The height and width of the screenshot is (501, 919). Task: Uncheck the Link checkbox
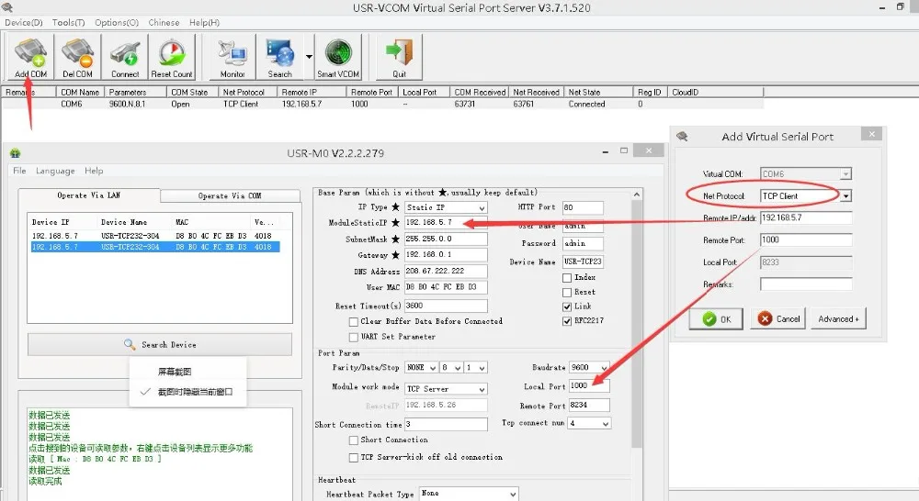[x=567, y=306]
